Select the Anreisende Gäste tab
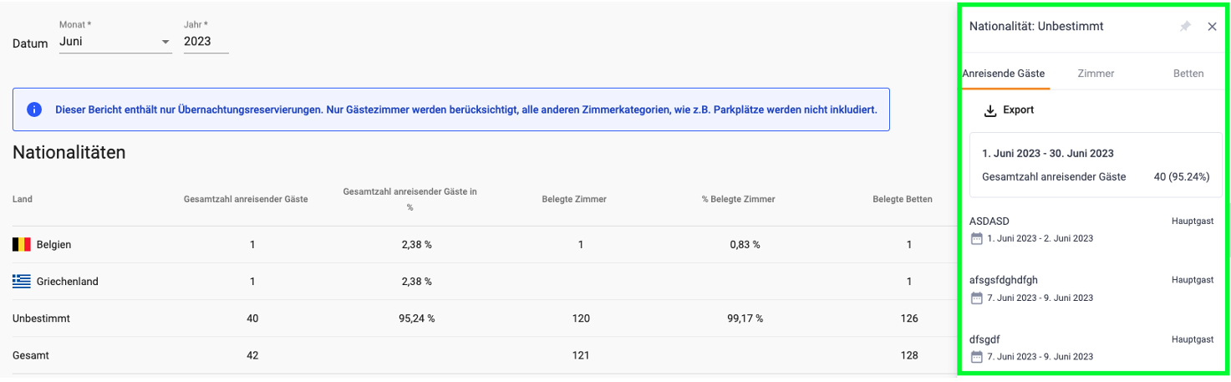Image resolution: width=1231 pixels, height=382 pixels. [1004, 74]
